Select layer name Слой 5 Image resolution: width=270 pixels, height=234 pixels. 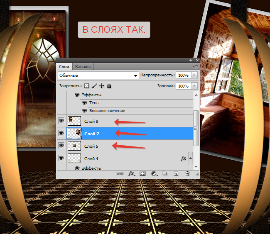click(x=91, y=146)
